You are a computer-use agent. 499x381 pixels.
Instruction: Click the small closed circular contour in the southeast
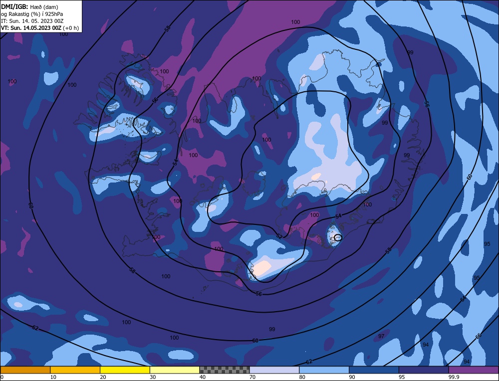coord(338,237)
